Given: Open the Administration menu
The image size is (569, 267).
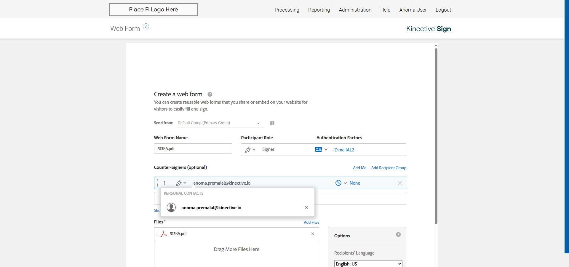Looking at the screenshot, I should pyautogui.click(x=355, y=10).
